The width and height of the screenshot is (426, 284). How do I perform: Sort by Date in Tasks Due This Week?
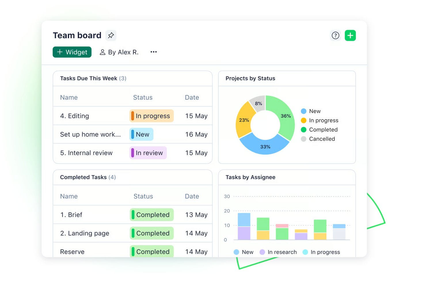(192, 98)
